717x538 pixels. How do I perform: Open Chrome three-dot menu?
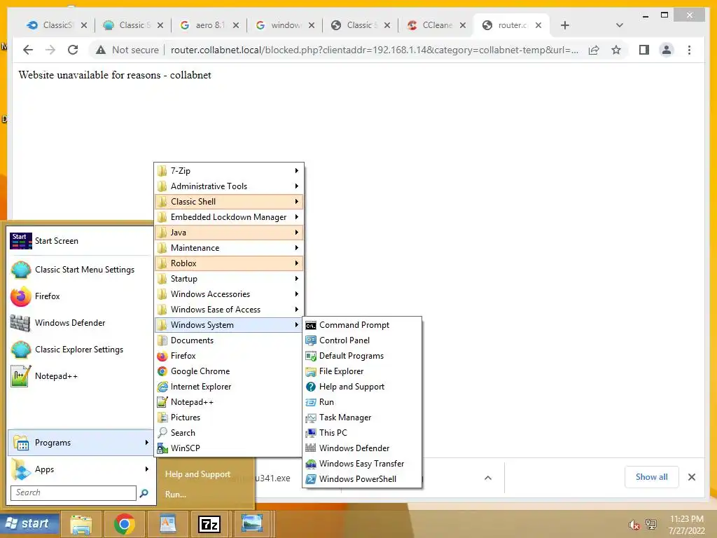(689, 50)
